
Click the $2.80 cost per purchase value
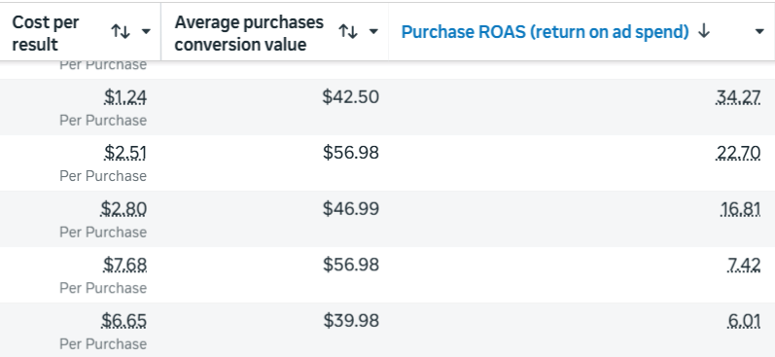(123, 209)
